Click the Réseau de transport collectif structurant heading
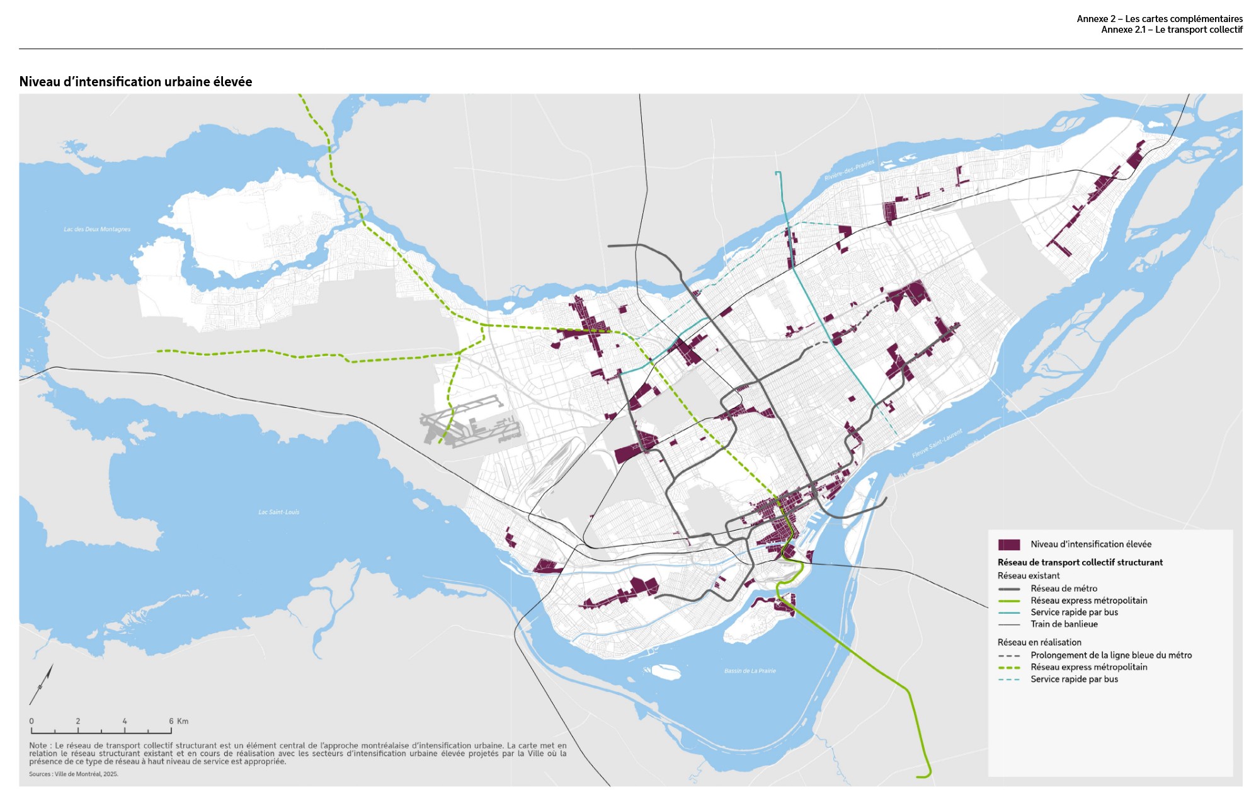1244x790 pixels. click(x=1080, y=563)
